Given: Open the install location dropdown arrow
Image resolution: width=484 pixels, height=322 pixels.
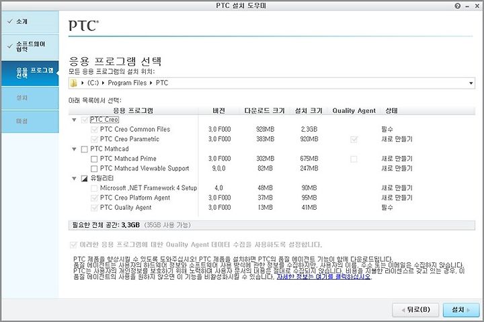Looking at the screenshot, I should (471, 83).
